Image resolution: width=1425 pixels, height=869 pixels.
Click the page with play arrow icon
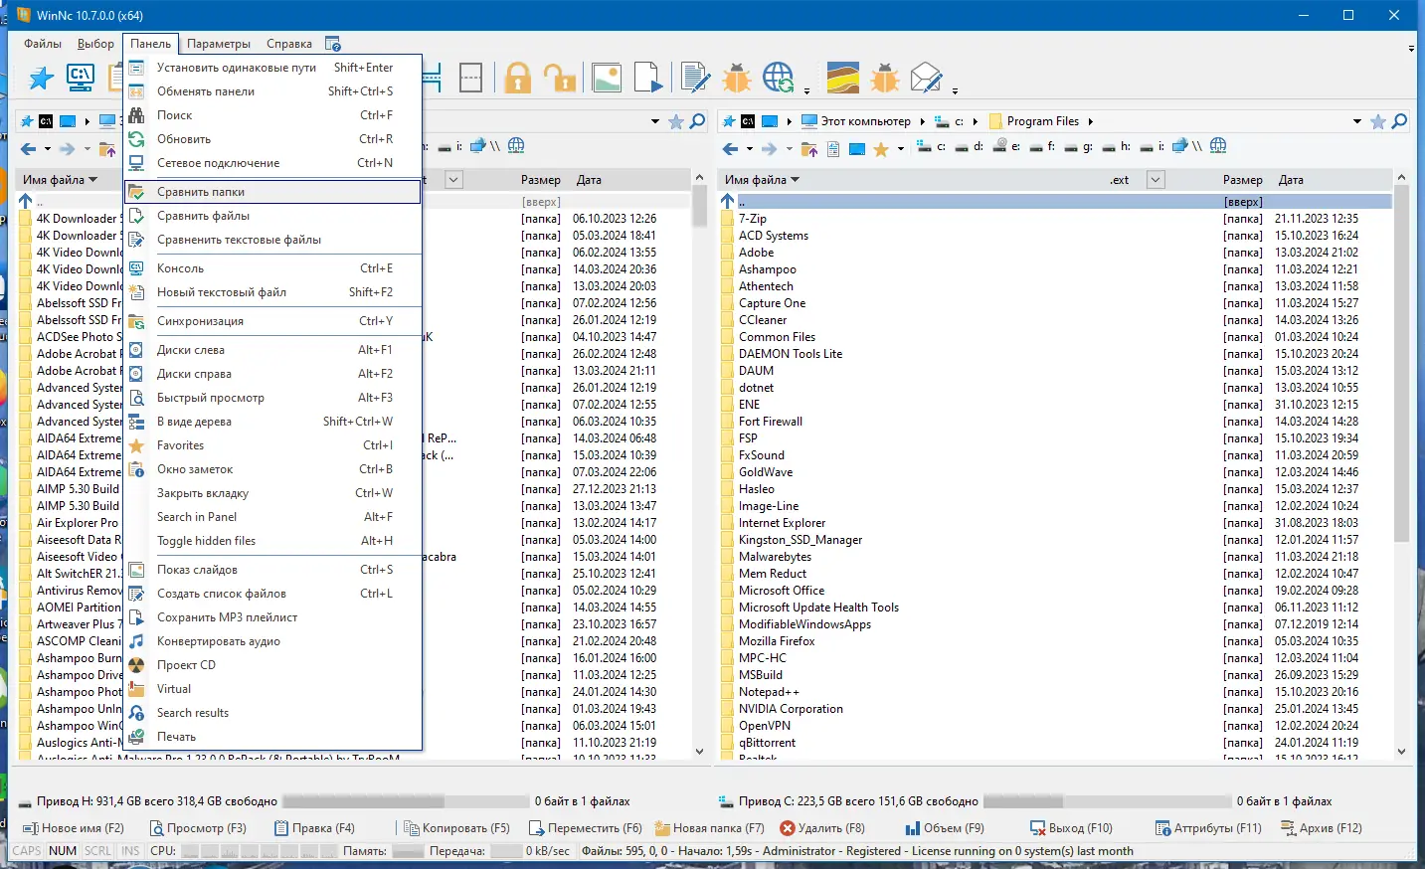[648, 78]
